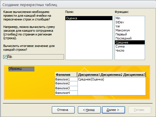Viewport: 156px width, 117px height.
Task: Click the Фамилия1 row in the sample
Action: [66, 79]
